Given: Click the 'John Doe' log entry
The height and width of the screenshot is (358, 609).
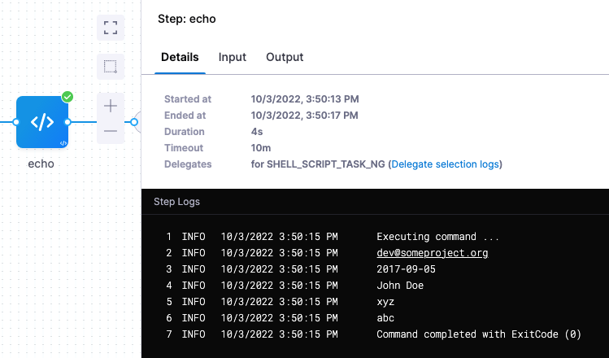Looking at the screenshot, I should click(400, 286).
